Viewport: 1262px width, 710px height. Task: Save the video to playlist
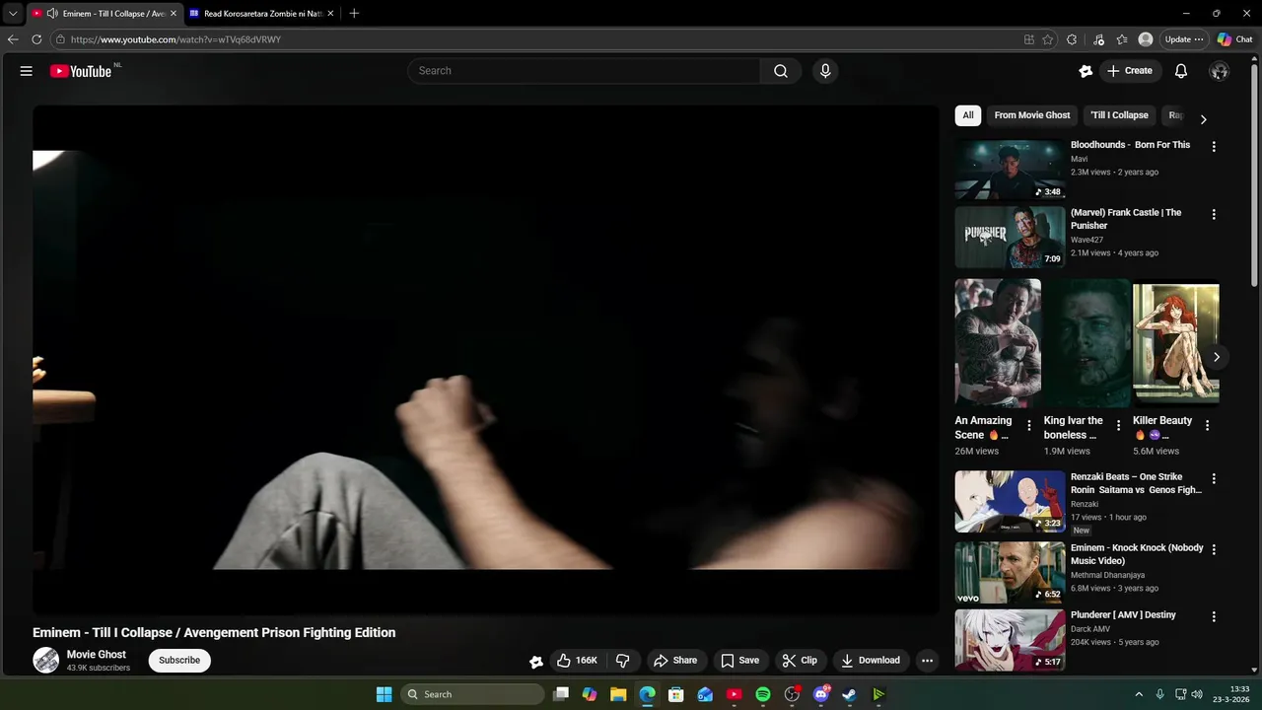pos(739,661)
